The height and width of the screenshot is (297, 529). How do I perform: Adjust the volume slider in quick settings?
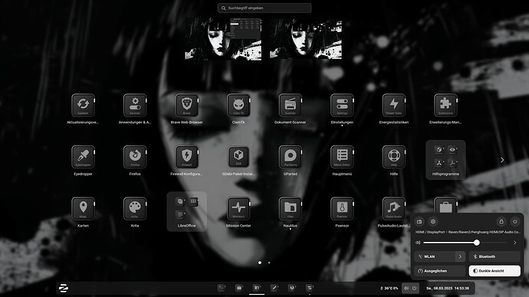465,243
